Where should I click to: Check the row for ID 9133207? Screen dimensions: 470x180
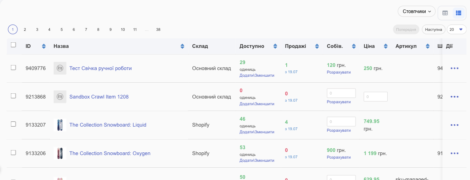(x=13, y=124)
